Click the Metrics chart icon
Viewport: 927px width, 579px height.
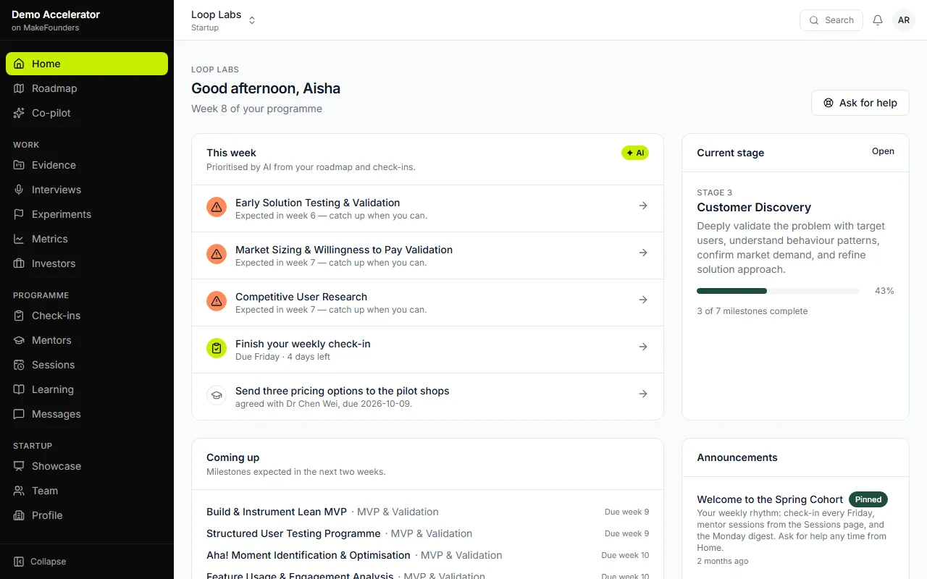tap(19, 239)
